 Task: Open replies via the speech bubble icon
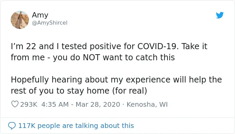point(12,126)
